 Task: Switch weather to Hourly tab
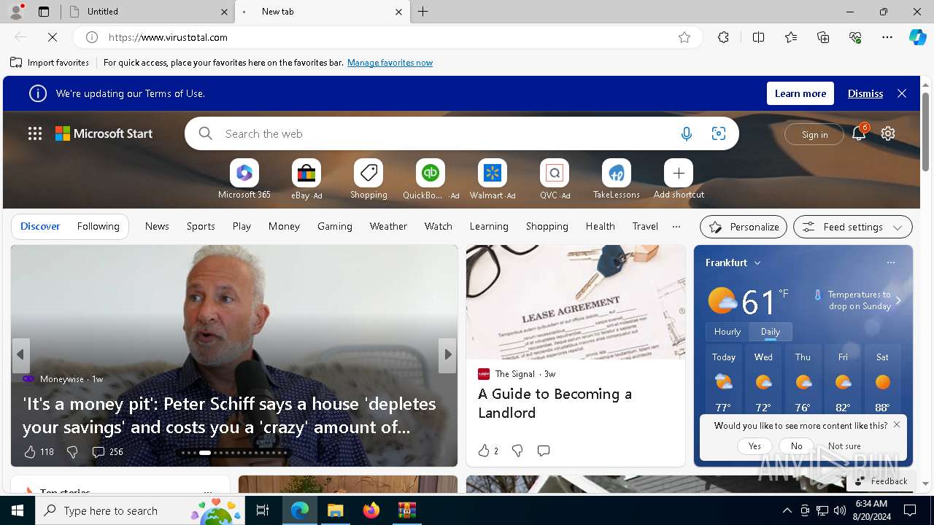(727, 332)
